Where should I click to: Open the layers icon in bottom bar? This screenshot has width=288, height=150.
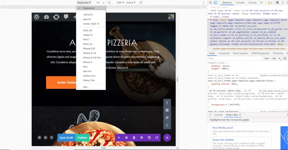point(45,138)
